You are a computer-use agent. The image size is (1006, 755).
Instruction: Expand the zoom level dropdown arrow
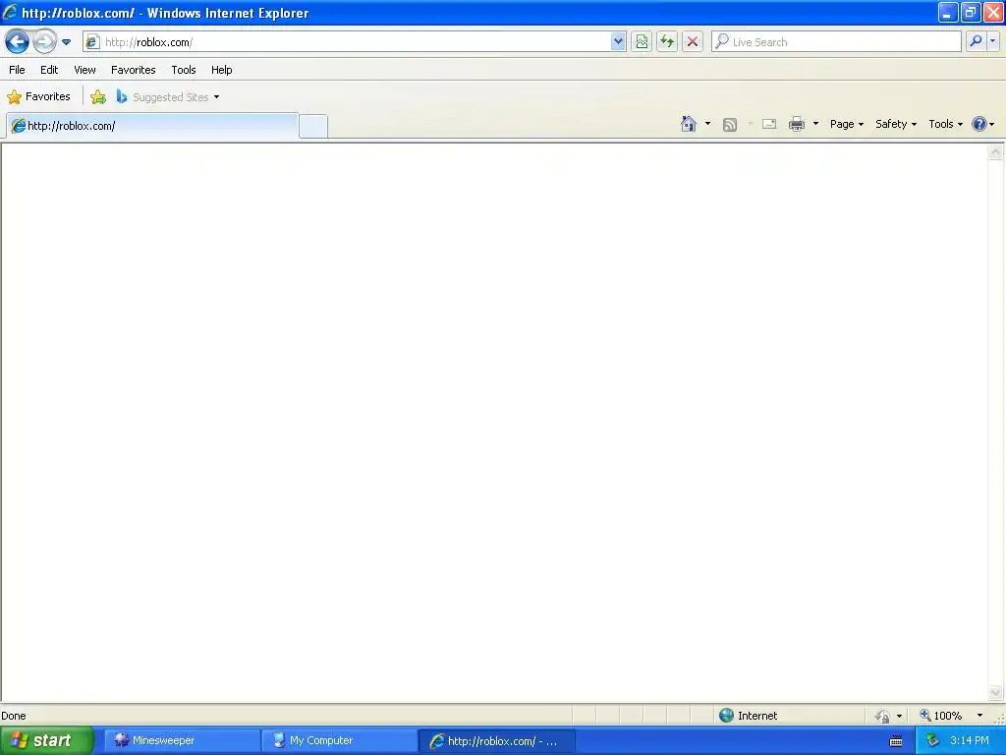[x=979, y=716]
